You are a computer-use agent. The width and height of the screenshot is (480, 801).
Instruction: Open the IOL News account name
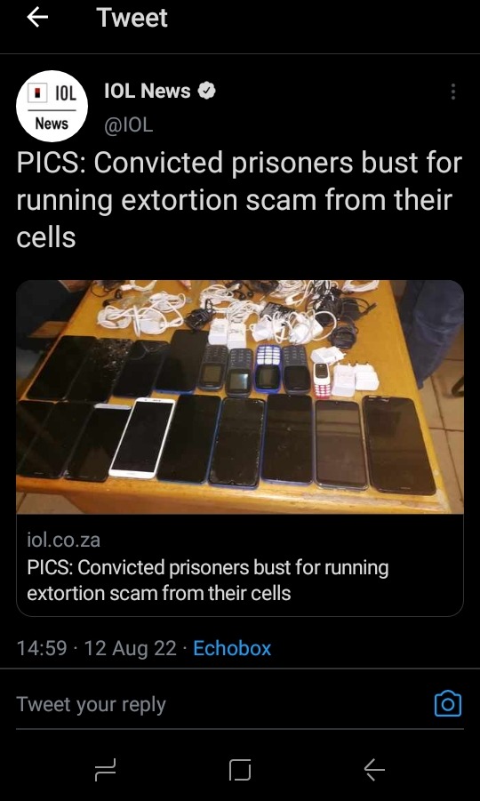[x=147, y=92]
